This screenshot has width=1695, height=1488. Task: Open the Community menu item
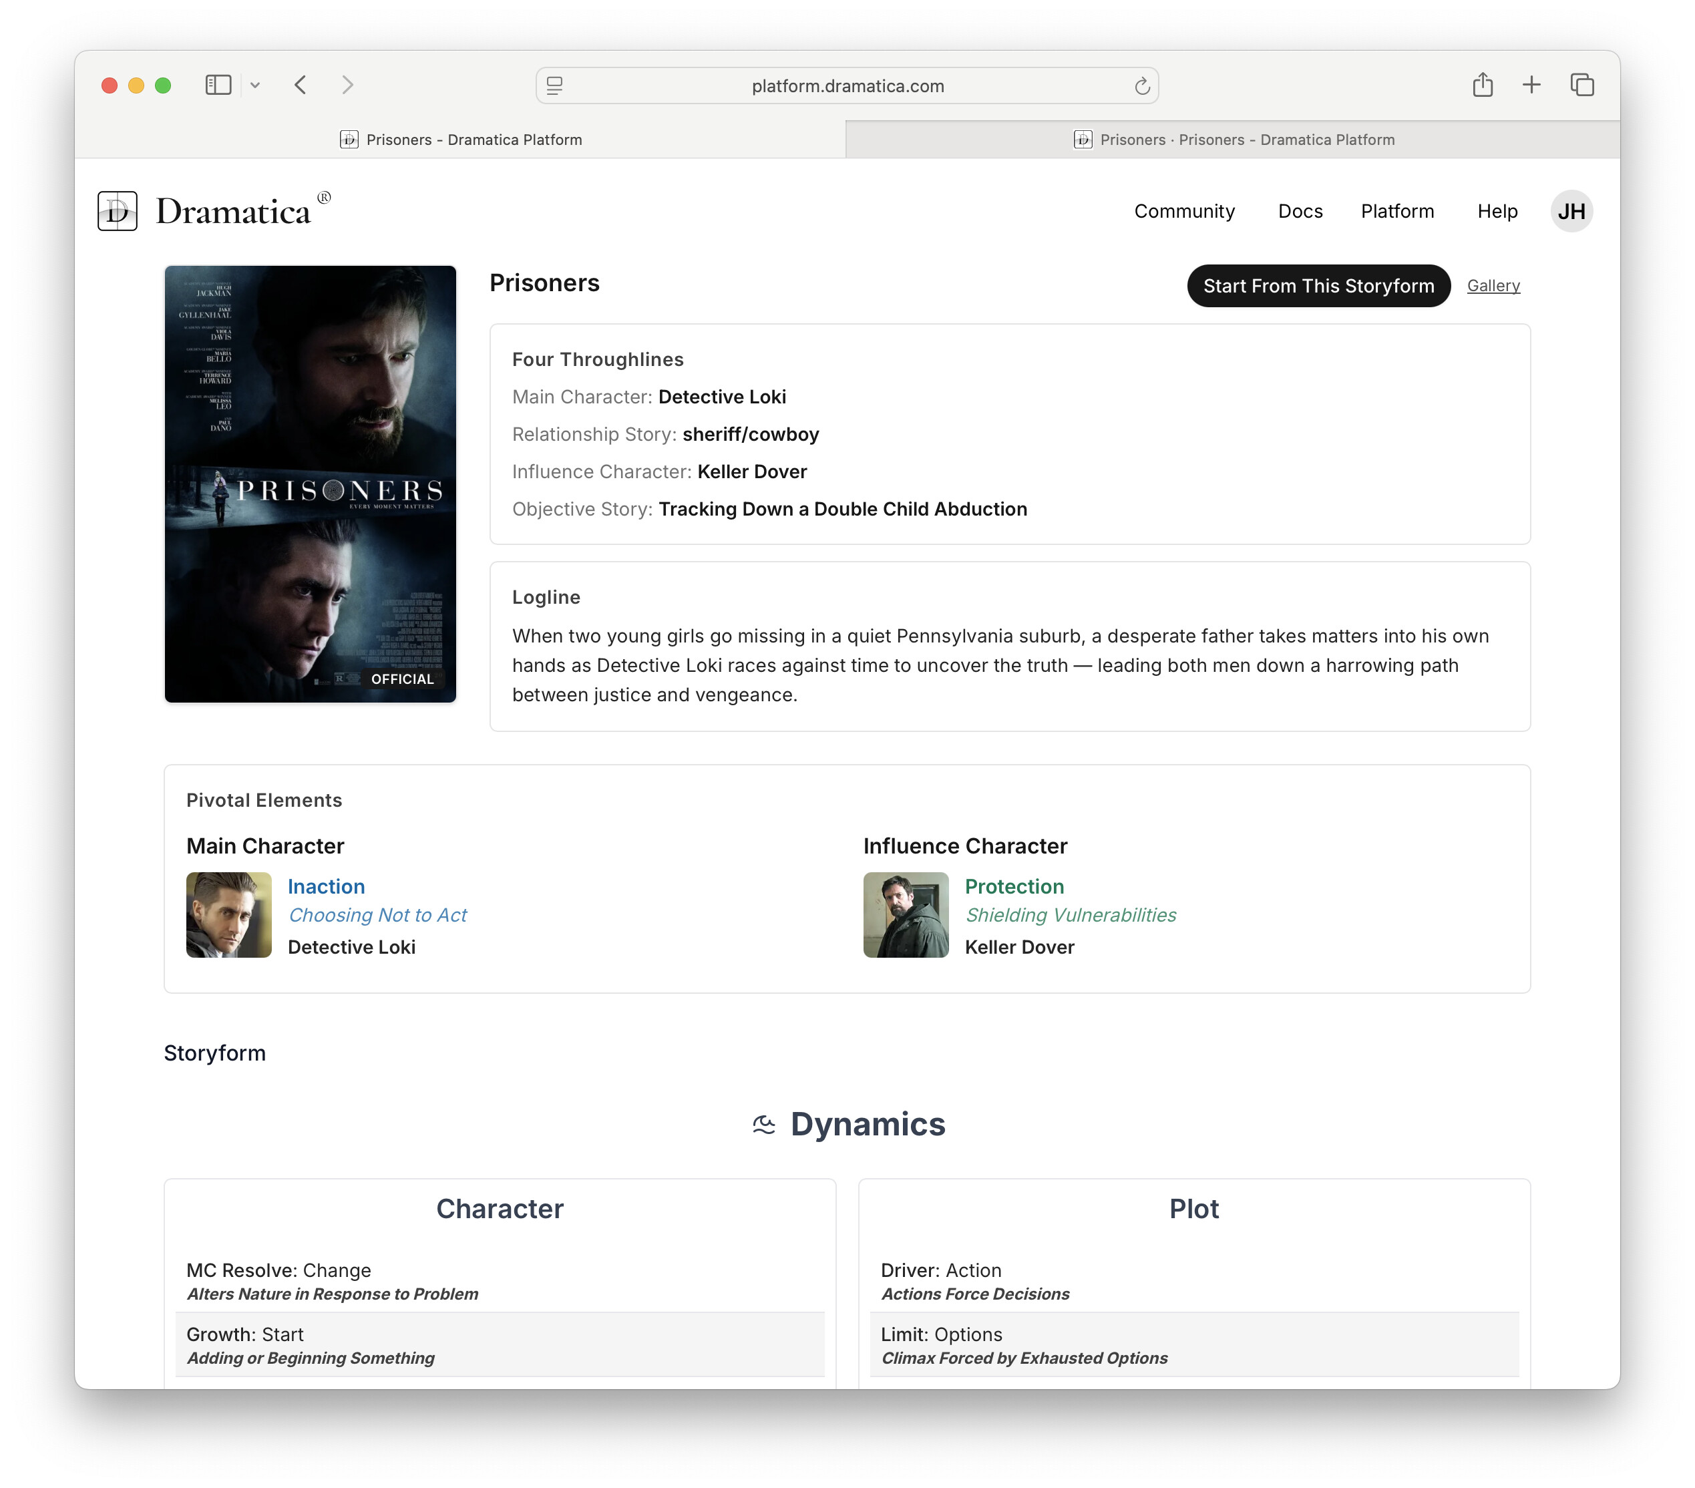click(1184, 212)
